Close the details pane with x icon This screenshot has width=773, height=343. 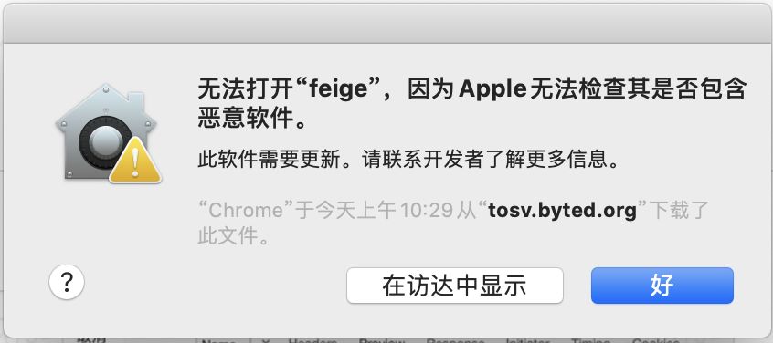coord(265,340)
